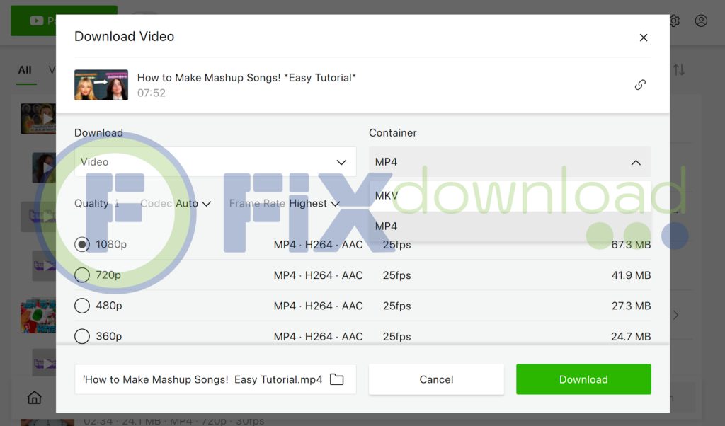Collapse the Container dropdown showing MP4

coord(509,162)
